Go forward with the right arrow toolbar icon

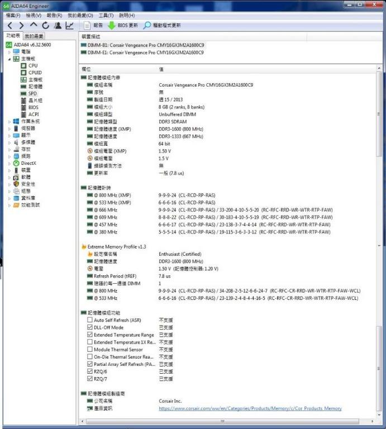[21, 26]
